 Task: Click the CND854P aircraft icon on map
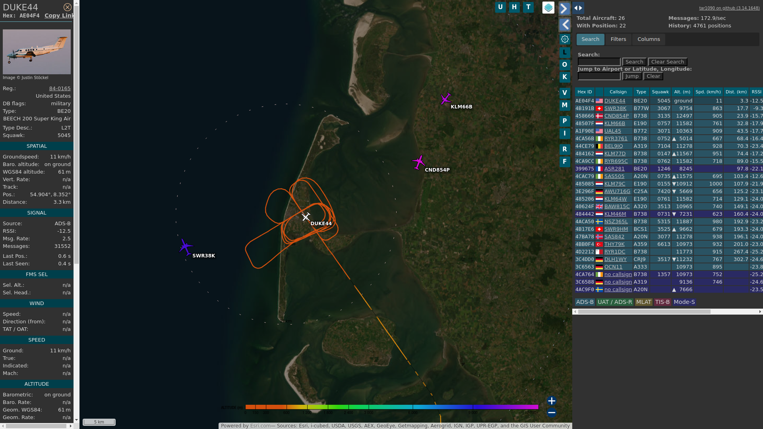tap(418, 162)
